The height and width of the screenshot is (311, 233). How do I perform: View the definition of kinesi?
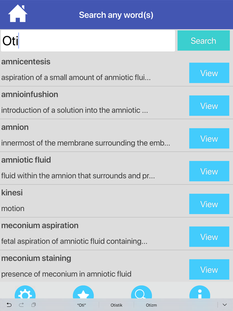(209, 204)
